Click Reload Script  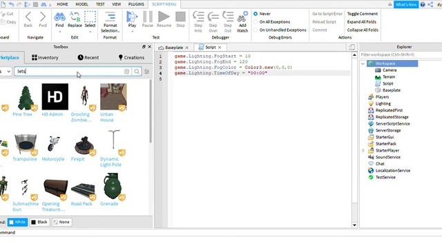point(324,21)
